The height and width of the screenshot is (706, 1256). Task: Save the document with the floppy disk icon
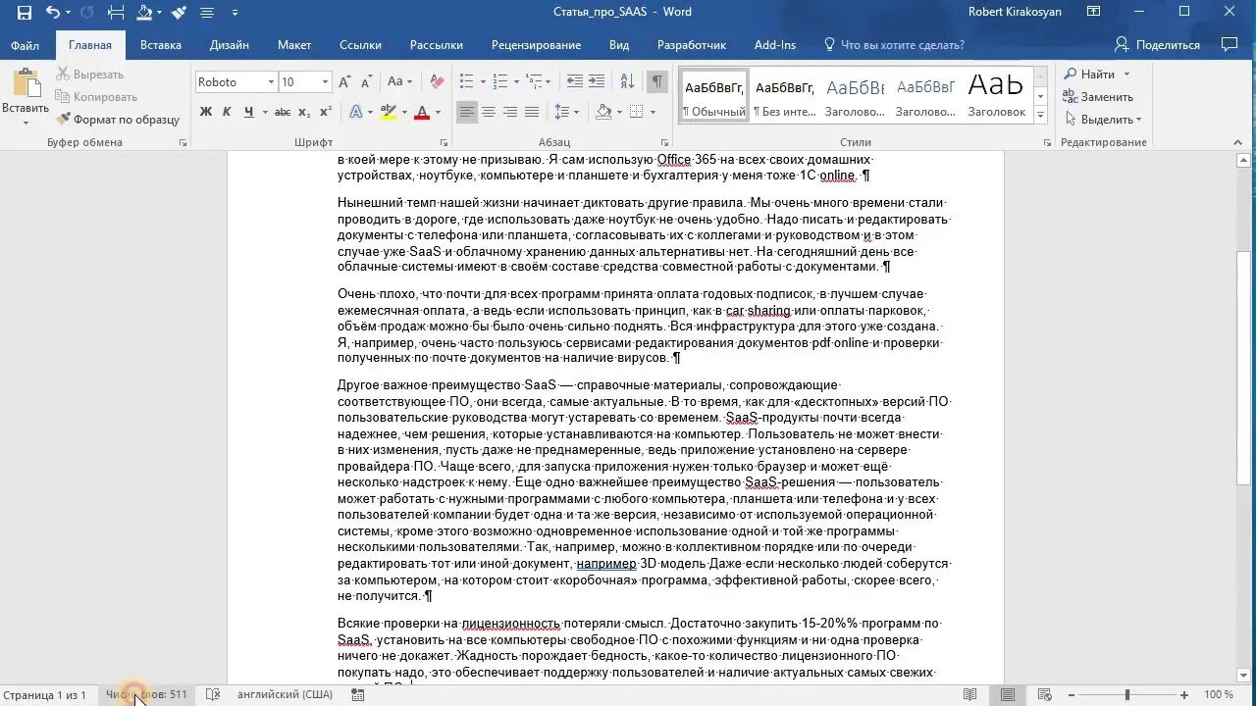click(25, 13)
